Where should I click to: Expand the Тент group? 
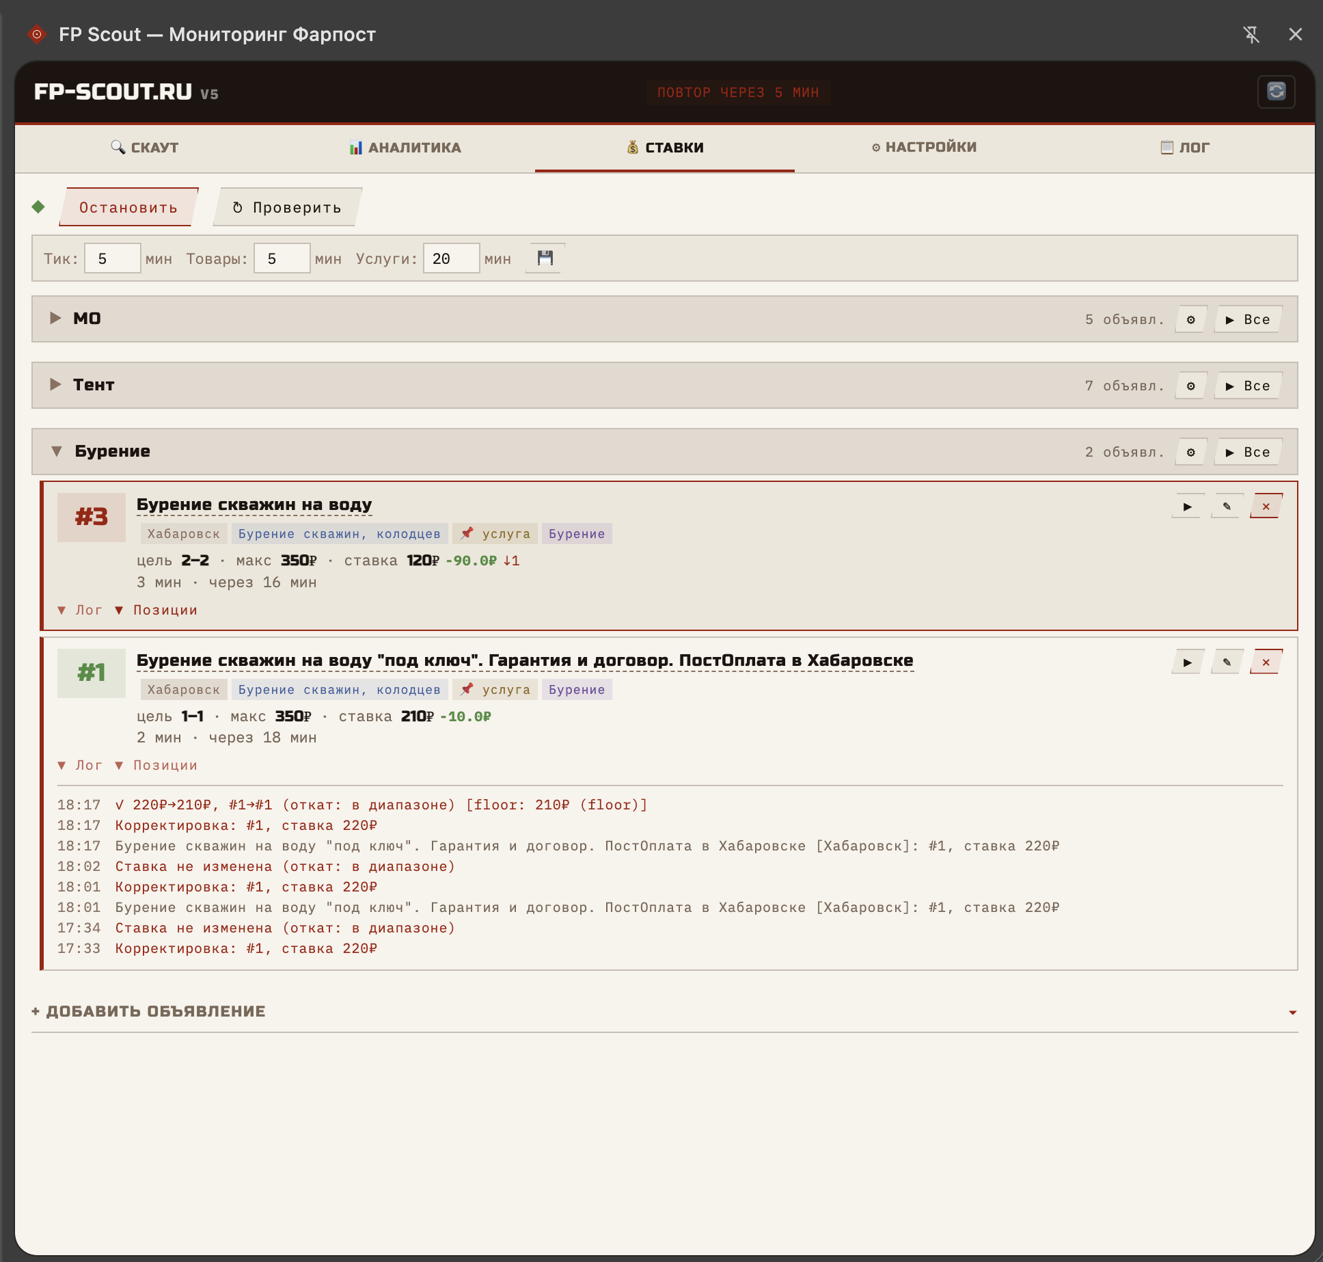point(55,384)
